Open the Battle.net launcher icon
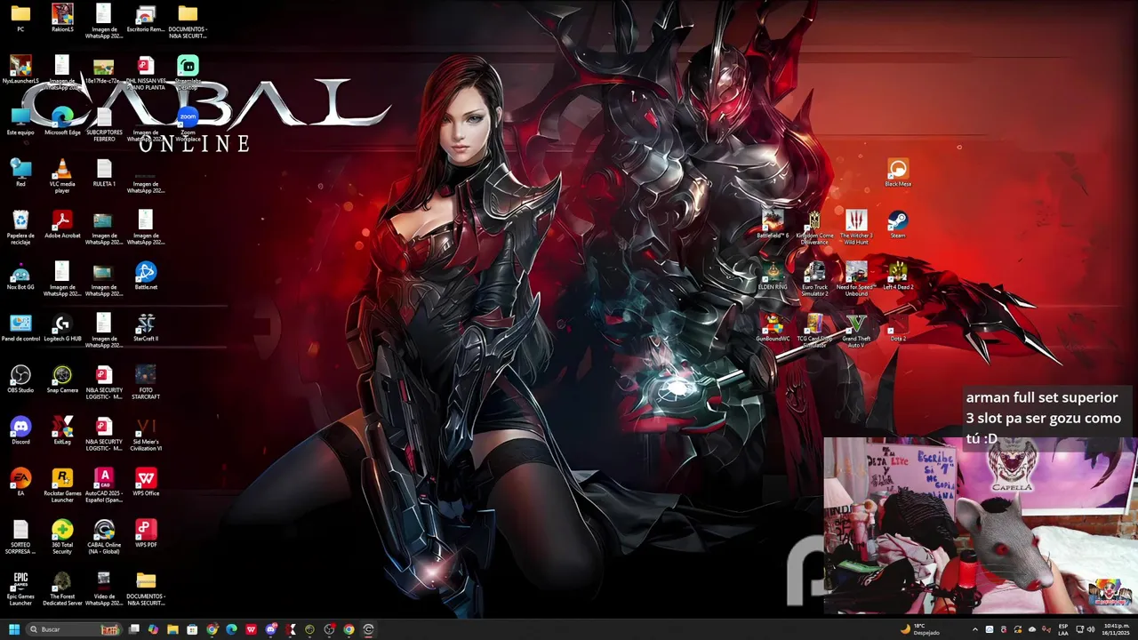The height and width of the screenshot is (640, 1138). [146, 276]
